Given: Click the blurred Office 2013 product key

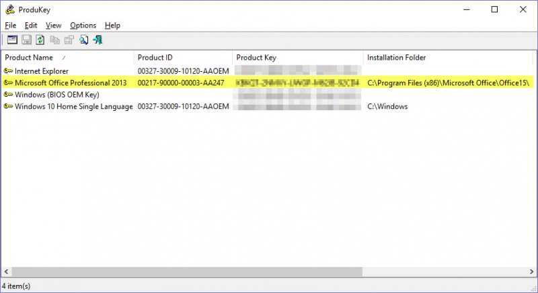Looking at the screenshot, I should [x=298, y=83].
